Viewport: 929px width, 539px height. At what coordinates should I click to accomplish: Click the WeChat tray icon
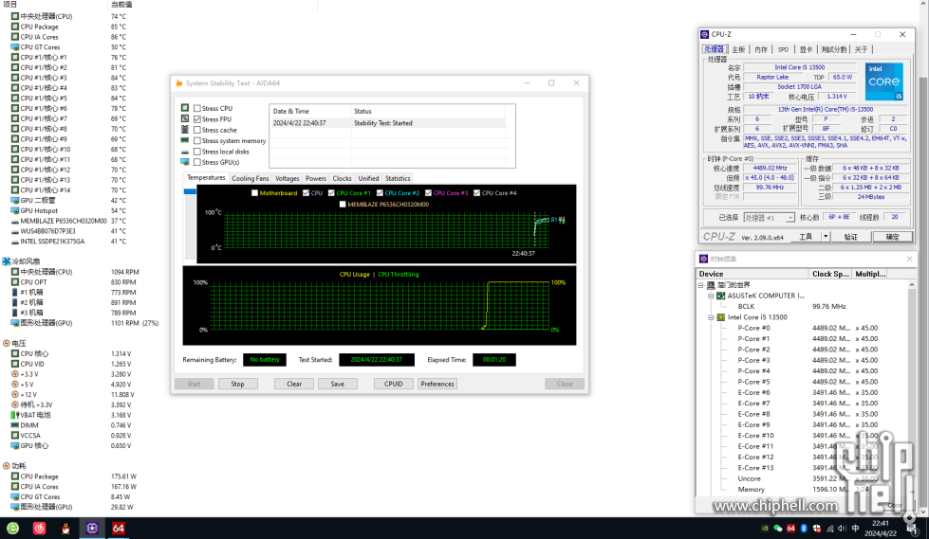778,529
